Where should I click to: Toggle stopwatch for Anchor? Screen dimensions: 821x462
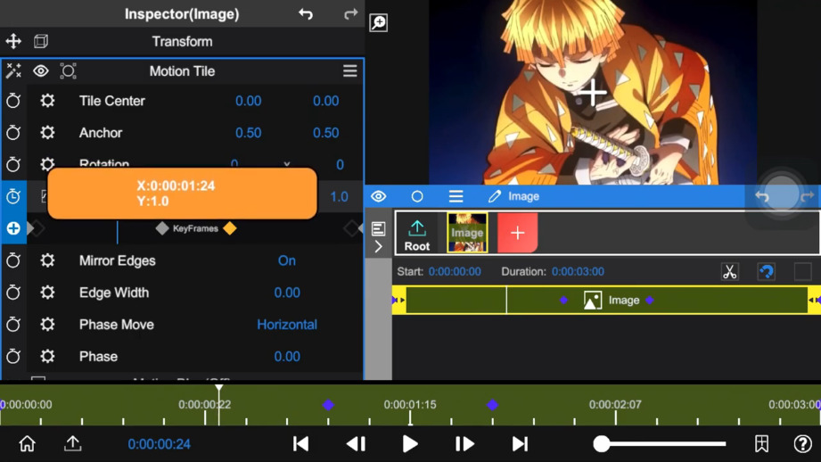[13, 133]
